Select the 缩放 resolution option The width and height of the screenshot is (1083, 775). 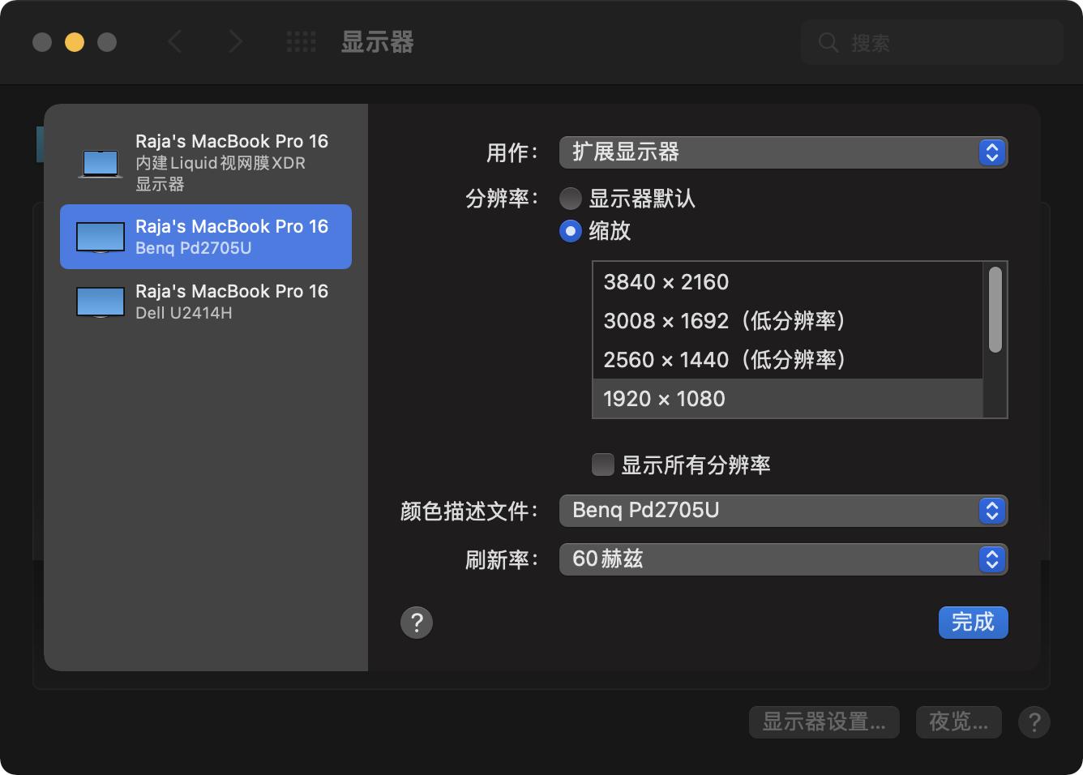tap(570, 231)
